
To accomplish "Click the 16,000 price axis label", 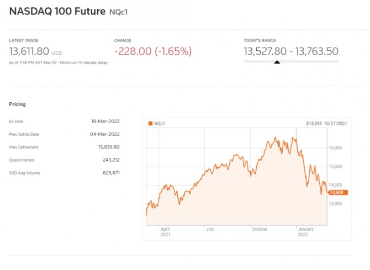I will point(336,147).
